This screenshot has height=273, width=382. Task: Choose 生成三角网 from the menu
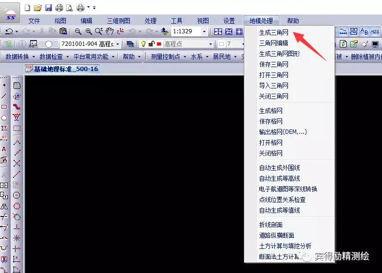click(x=274, y=33)
